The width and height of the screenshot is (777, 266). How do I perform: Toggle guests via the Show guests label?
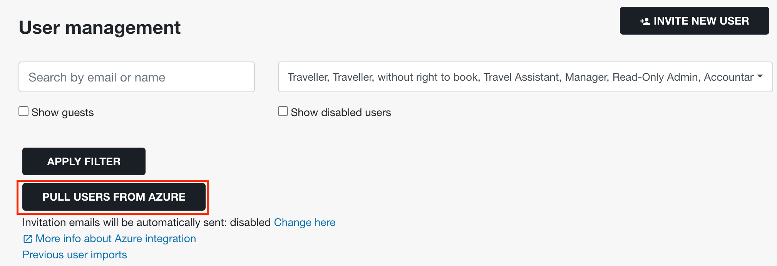pos(63,113)
